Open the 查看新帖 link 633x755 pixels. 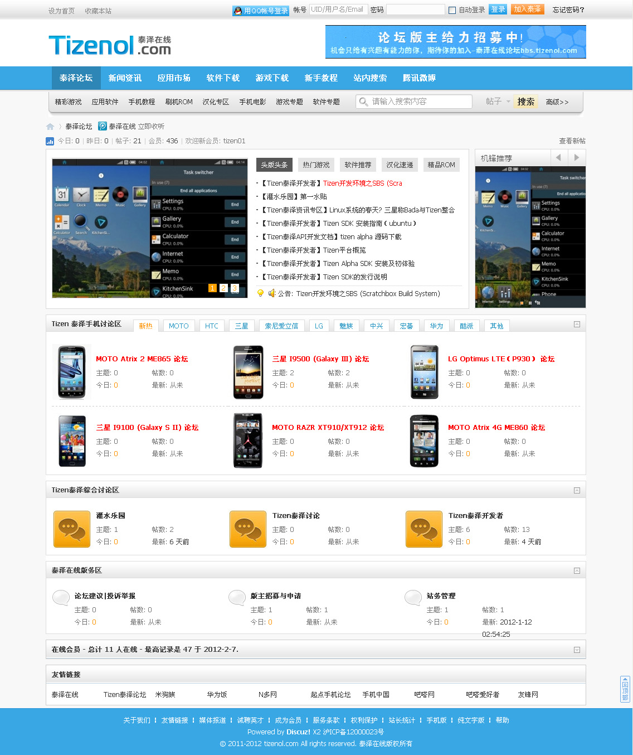click(572, 141)
